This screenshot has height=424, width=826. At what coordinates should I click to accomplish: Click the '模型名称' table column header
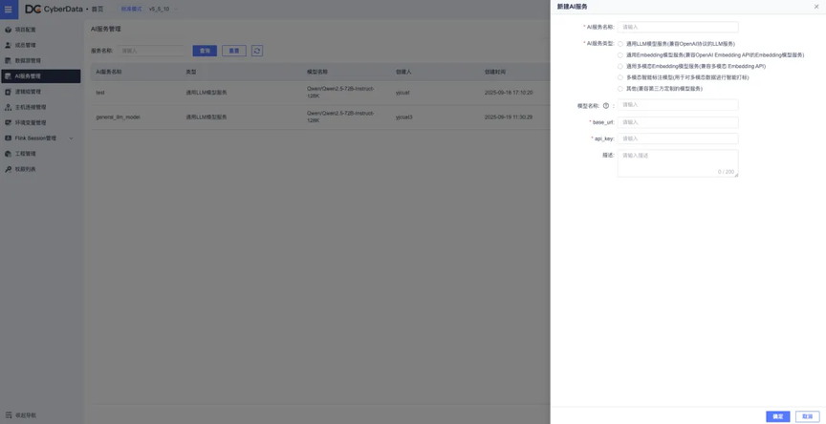tap(316, 72)
